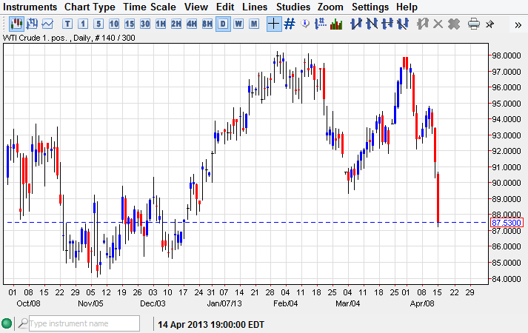Screen dimensions: 528x333
Task: Open the Studies menu
Action: pyautogui.click(x=293, y=7)
